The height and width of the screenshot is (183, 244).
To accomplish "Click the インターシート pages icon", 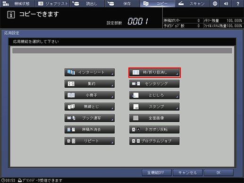I will click(x=71, y=72).
